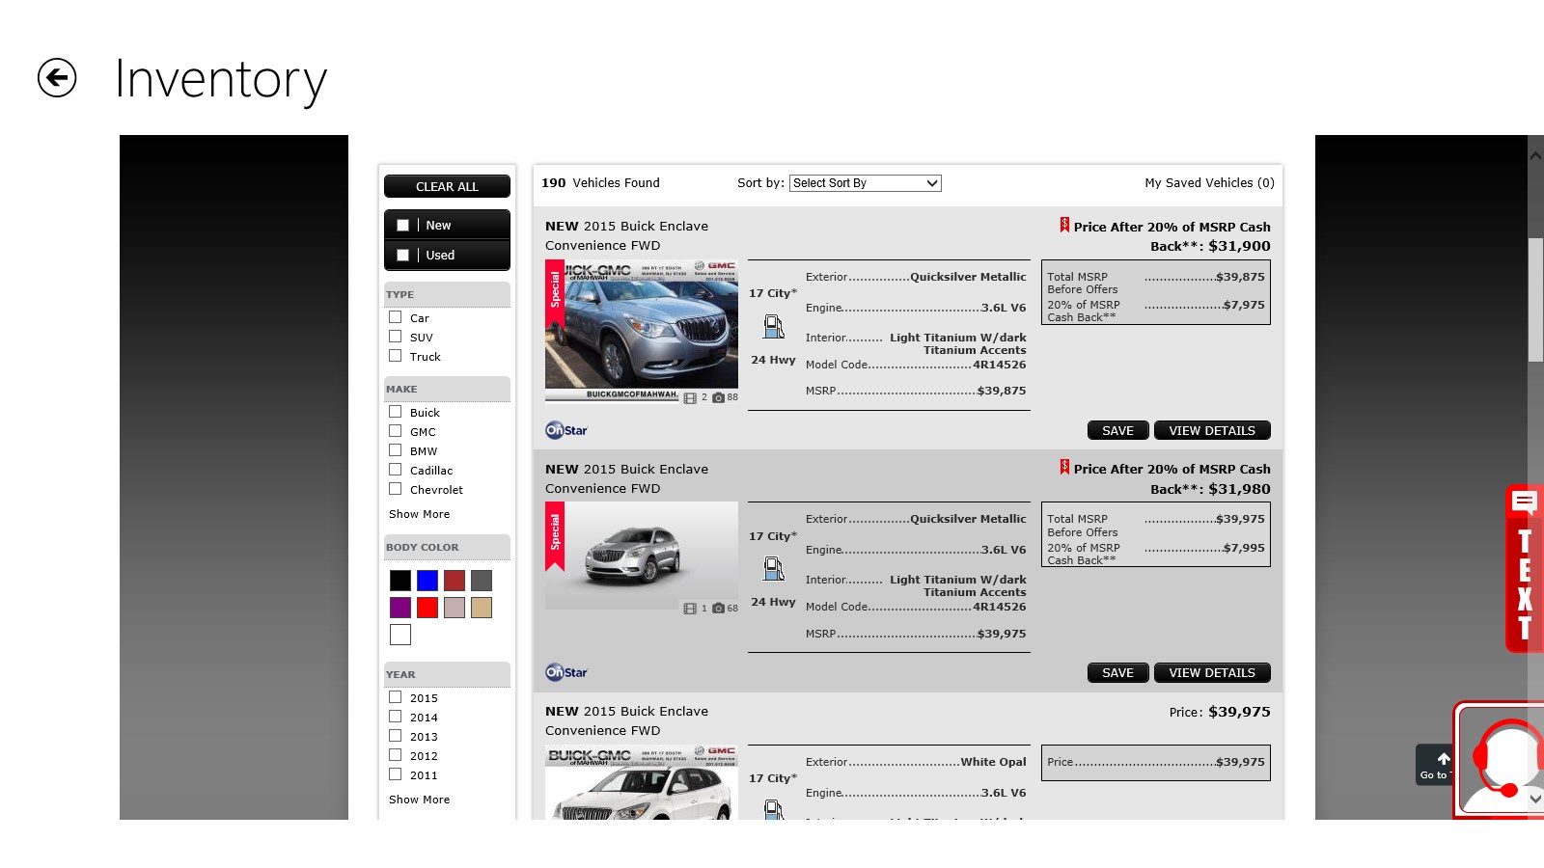1544x868 pixels.
Task: Pick the bright red body color swatch
Action: click(x=427, y=608)
